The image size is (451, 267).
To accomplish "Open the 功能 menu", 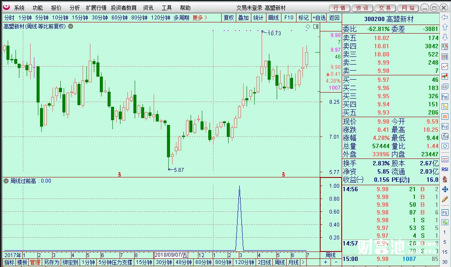I will [x=38, y=8].
